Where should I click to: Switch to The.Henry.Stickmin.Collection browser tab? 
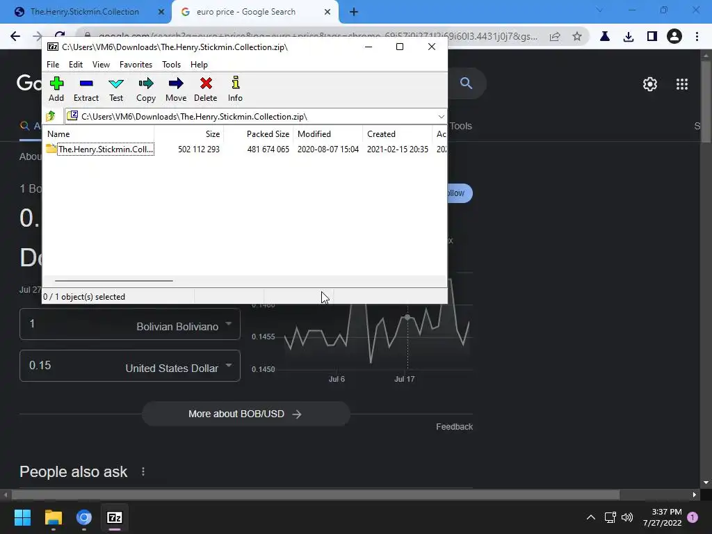84,12
